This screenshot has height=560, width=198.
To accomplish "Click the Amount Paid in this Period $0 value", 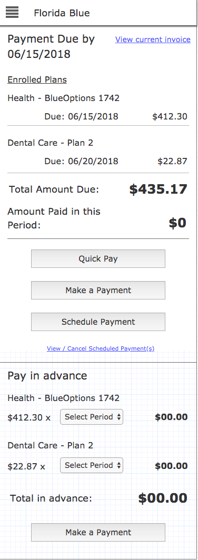I will pyautogui.click(x=177, y=223).
